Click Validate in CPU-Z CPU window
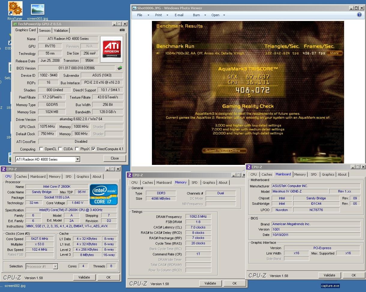The image size is (366, 292). click(84, 277)
